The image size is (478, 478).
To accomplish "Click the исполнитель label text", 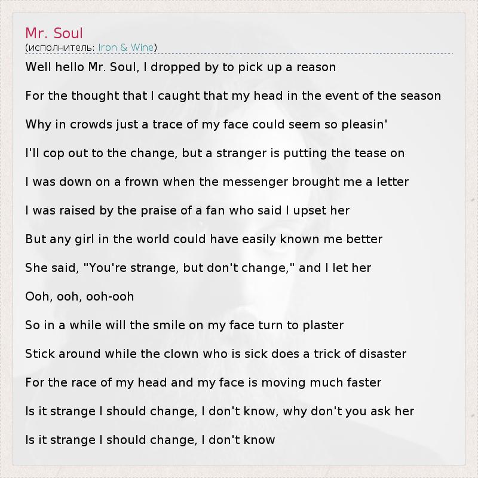I will (x=62, y=48).
